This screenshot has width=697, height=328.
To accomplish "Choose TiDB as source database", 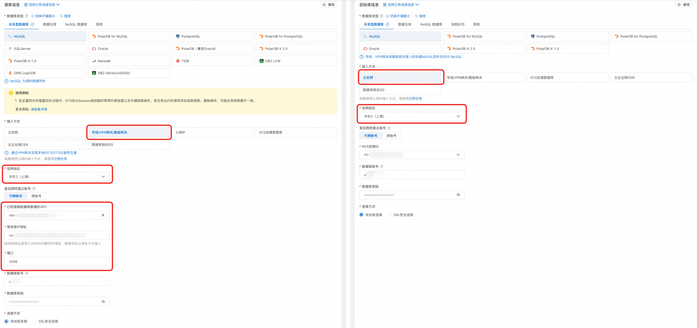I will 213,61.
